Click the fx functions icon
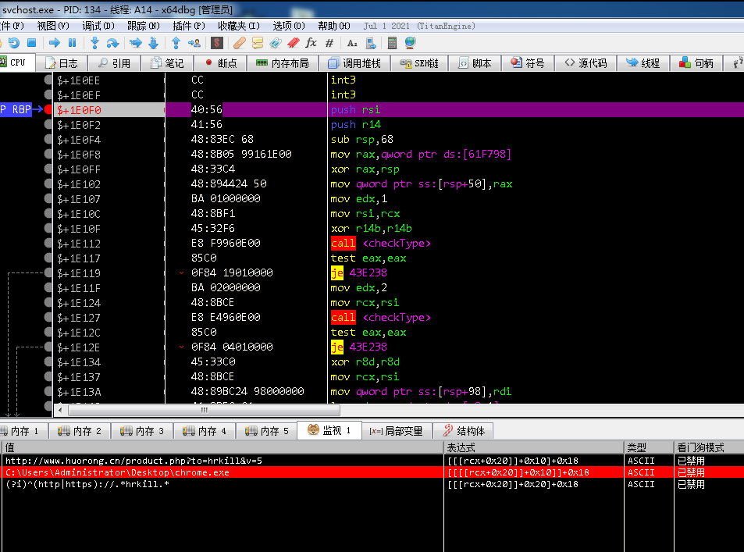 coord(311,43)
